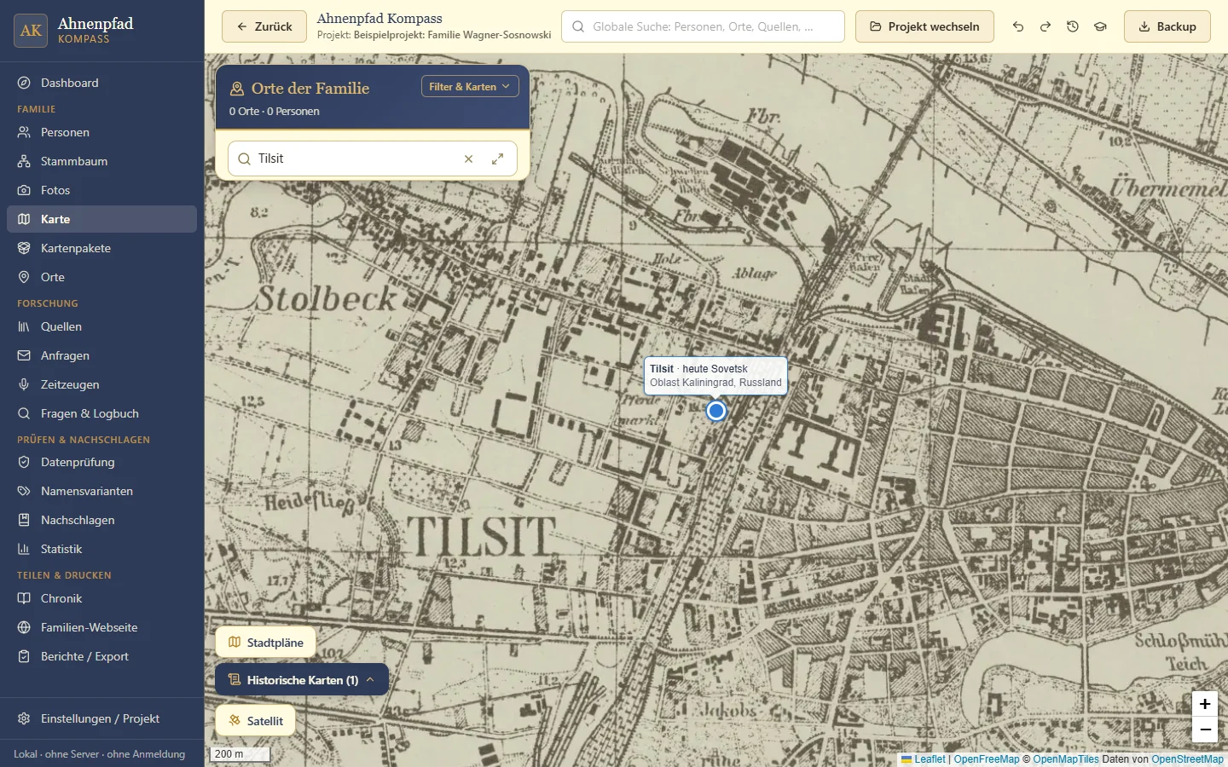Viewport: 1228px width, 767px height.
Task: Open Fragen & Logbuch
Action: click(x=101, y=413)
